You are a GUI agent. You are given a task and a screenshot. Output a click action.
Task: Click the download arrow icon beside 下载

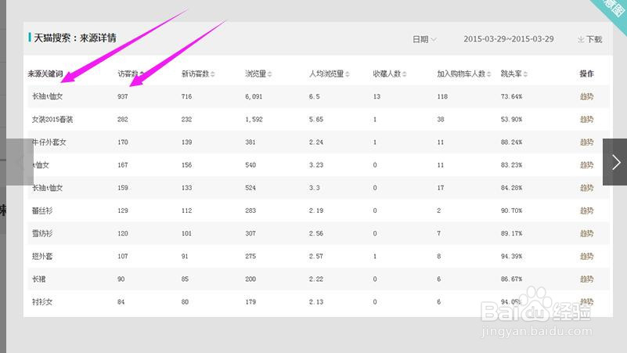(x=581, y=39)
